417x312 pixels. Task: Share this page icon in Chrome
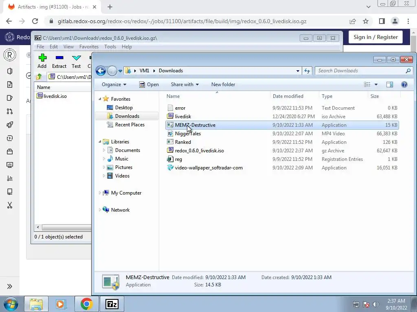tap(353, 21)
